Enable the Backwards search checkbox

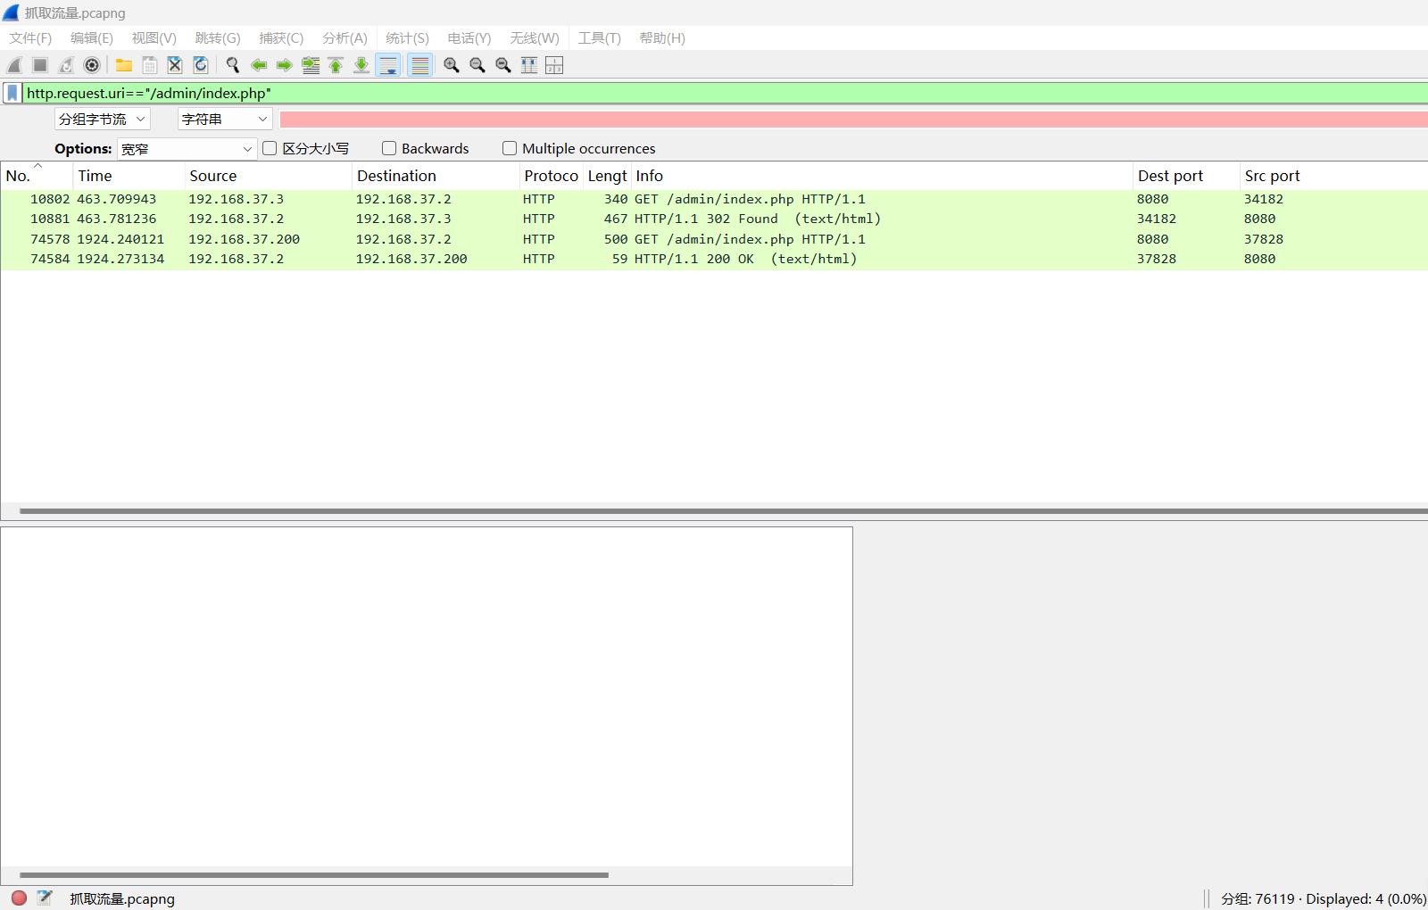point(389,148)
